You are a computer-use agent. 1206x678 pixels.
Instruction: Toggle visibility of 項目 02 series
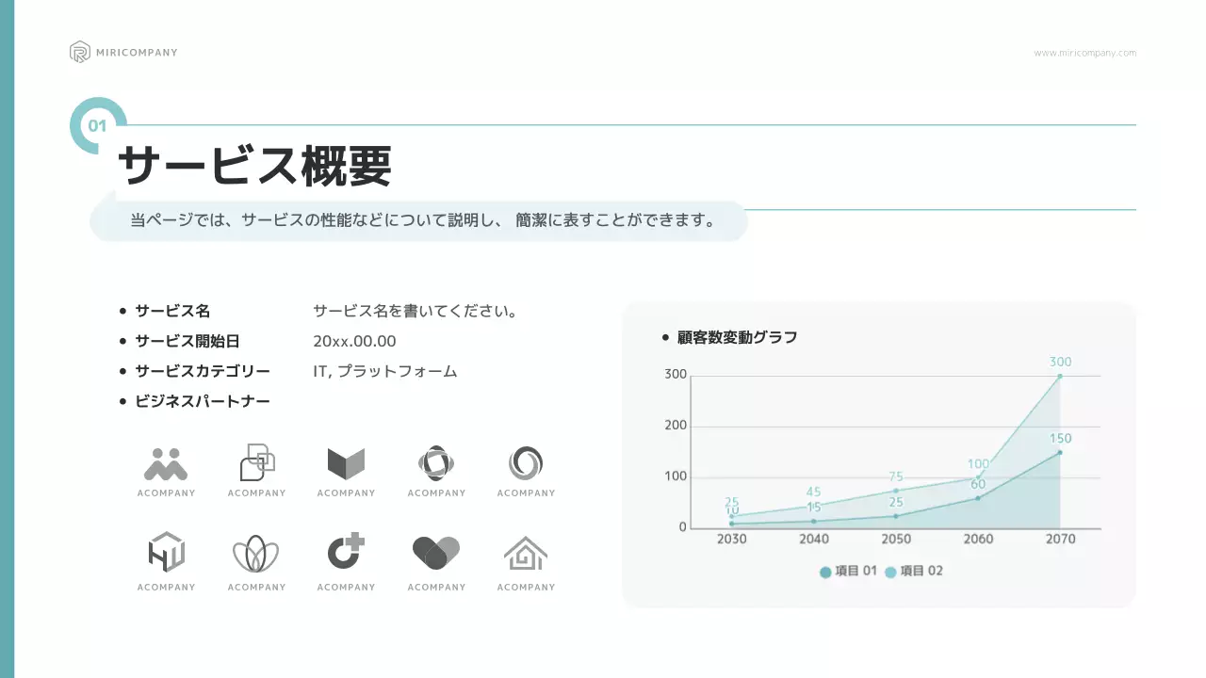[913, 571]
